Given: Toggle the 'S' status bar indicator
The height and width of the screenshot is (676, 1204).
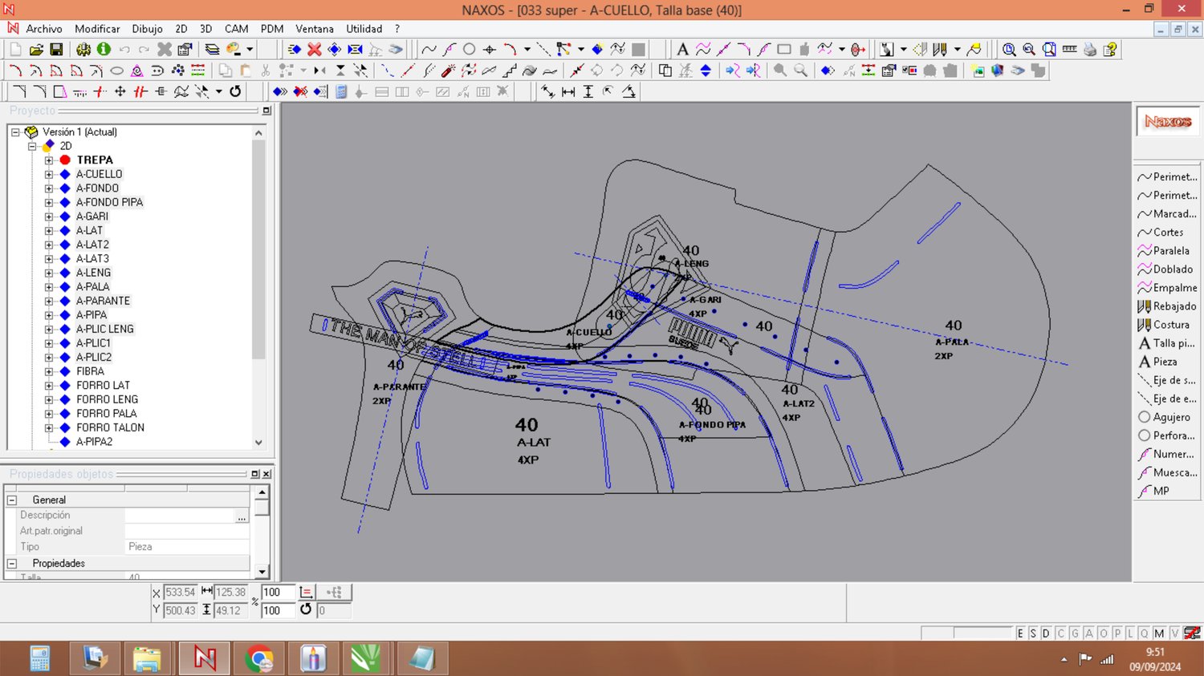Looking at the screenshot, I should pos(1033,633).
